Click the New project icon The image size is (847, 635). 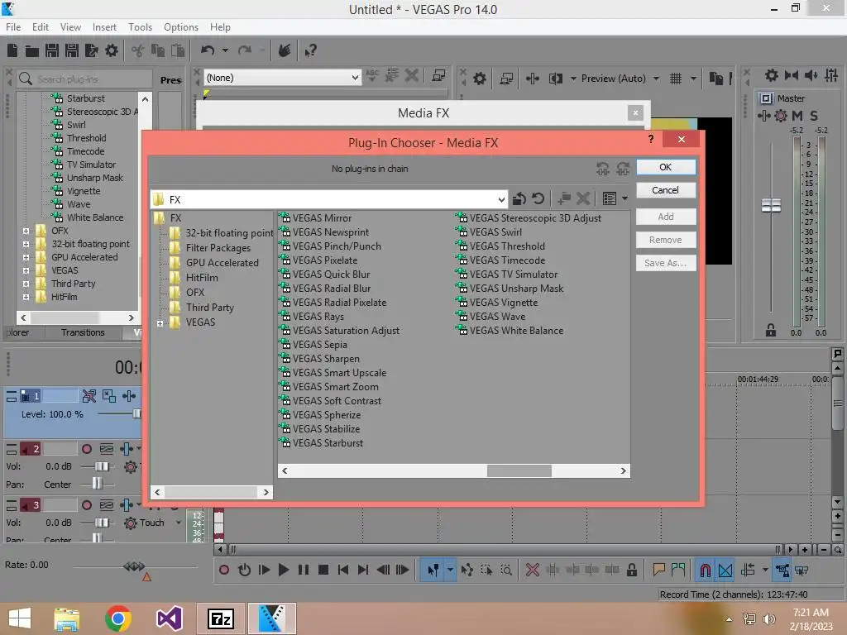pyautogui.click(x=12, y=50)
